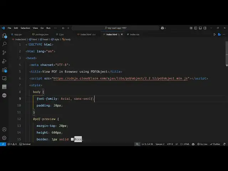This screenshot has width=228, height=171.
Task: Click the zoom magnifier status icon
Action: pos(137,144)
